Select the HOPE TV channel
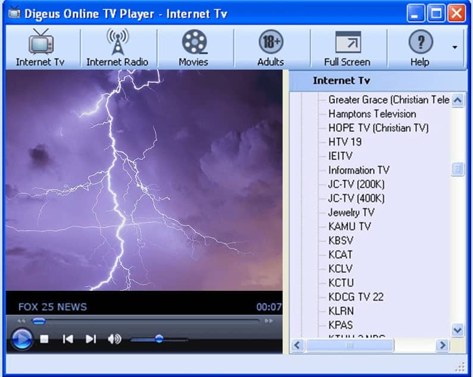The width and height of the screenshot is (473, 377). [x=378, y=128]
